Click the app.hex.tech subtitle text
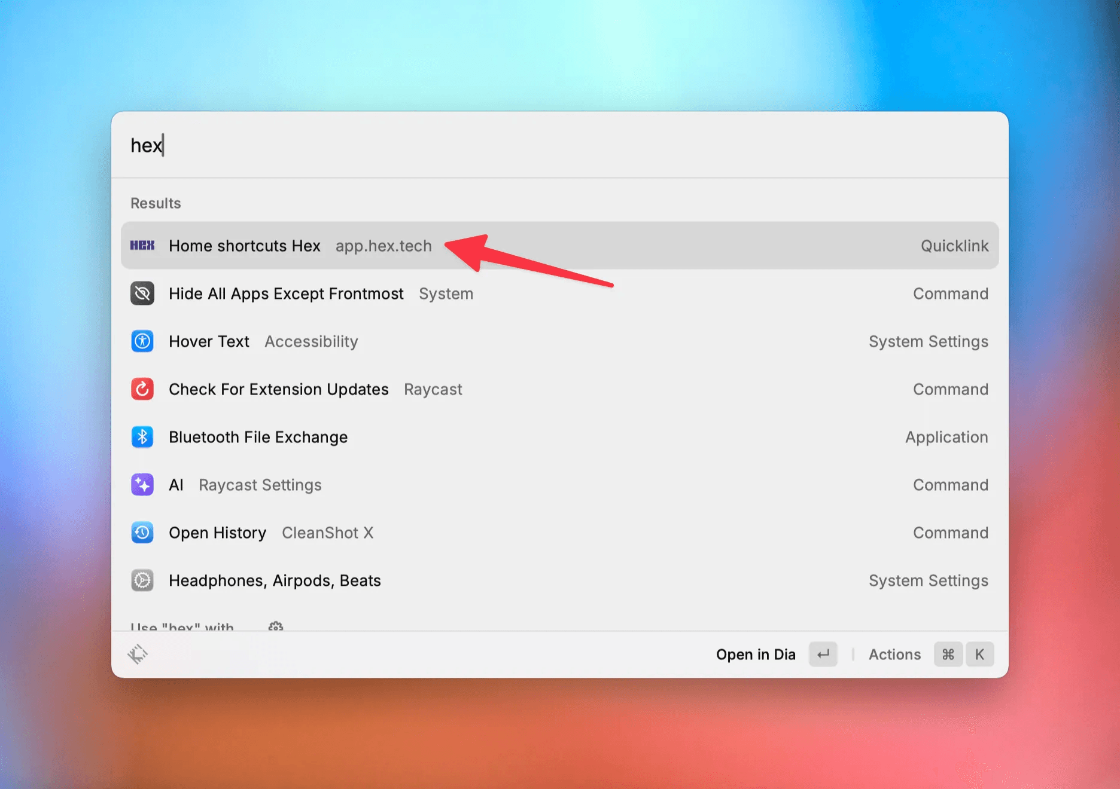This screenshot has width=1120, height=789. coord(384,246)
